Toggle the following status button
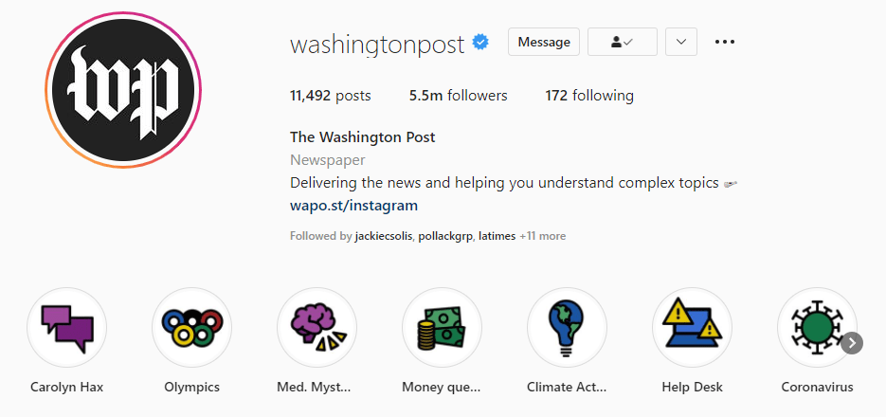The image size is (886, 417). pos(622,42)
